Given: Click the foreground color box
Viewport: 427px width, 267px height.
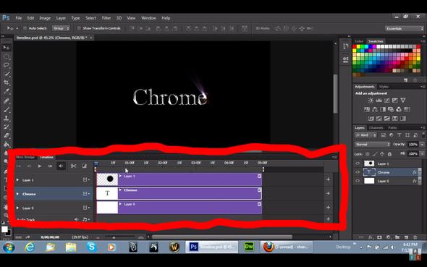Looking at the screenshot, I should tap(4, 229).
